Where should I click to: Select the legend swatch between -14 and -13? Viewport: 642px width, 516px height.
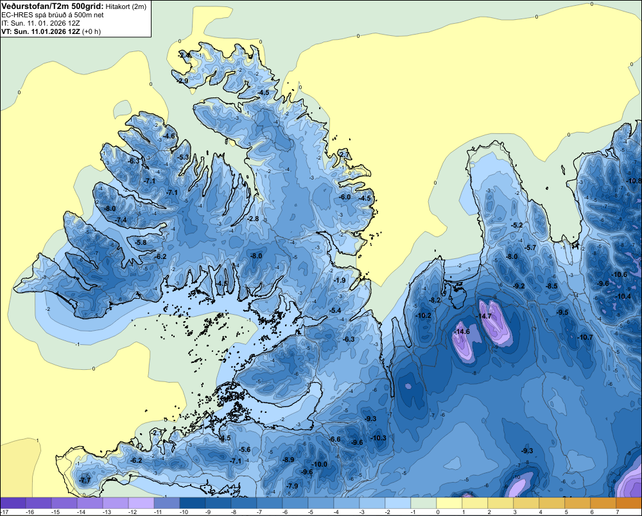(90, 503)
